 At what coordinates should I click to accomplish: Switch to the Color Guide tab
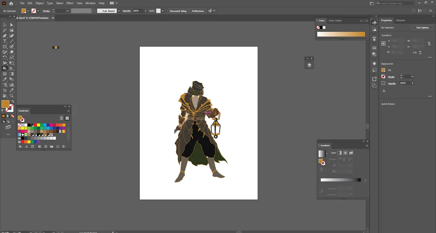pos(335,20)
